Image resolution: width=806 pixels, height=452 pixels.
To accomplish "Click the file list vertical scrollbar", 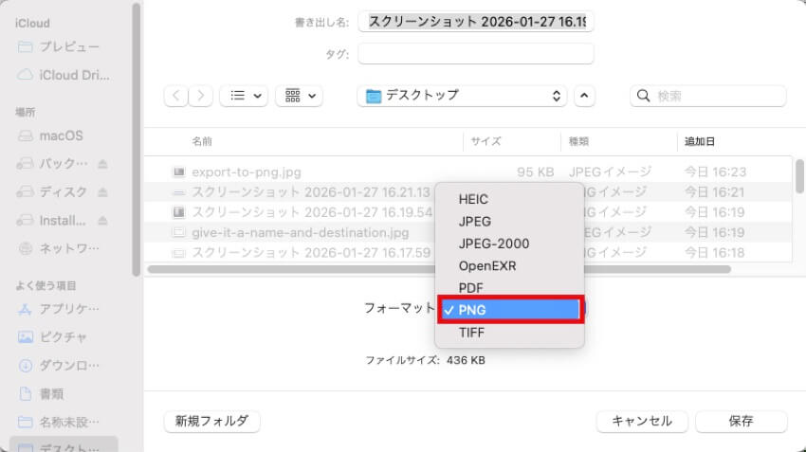I will pyautogui.click(x=798, y=176).
